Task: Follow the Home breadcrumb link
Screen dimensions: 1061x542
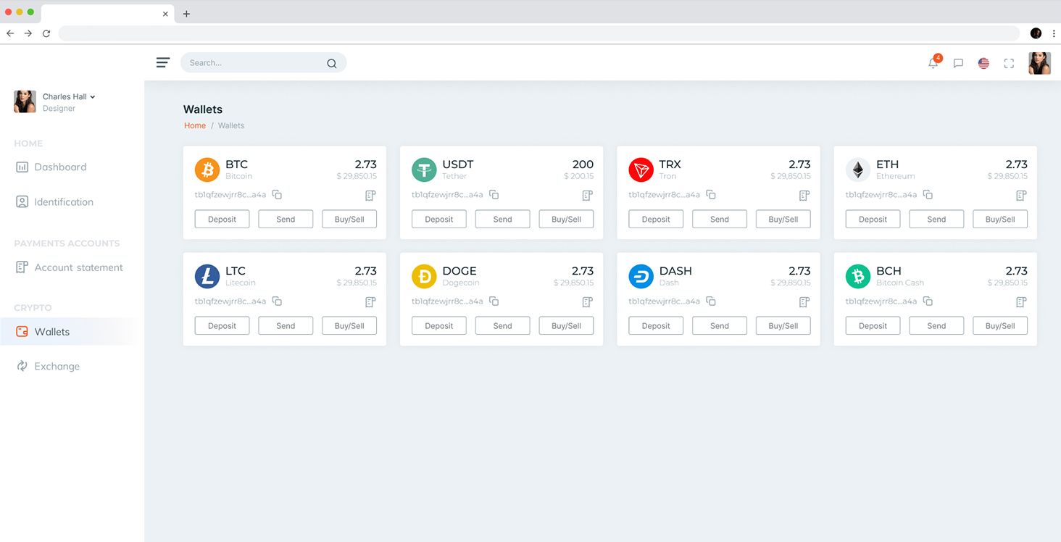Action: tap(195, 126)
